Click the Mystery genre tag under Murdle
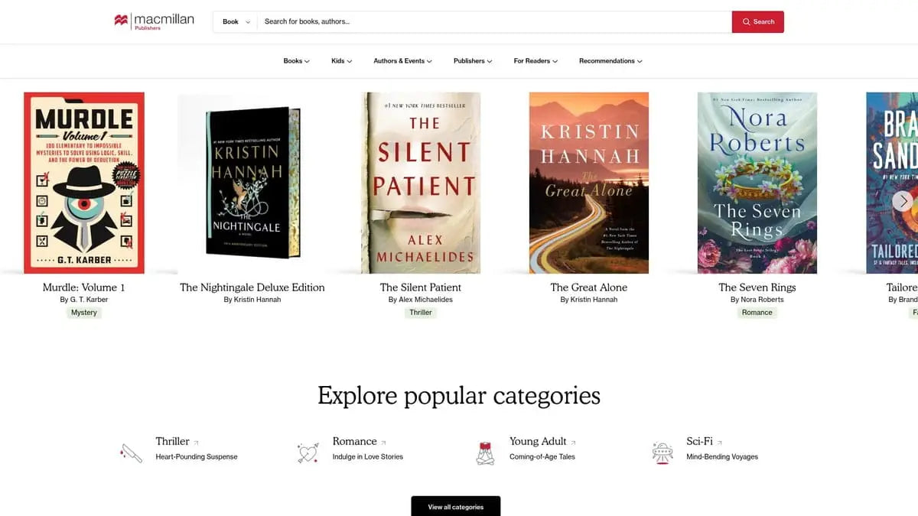The width and height of the screenshot is (918, 516). (x=84, y=313)
